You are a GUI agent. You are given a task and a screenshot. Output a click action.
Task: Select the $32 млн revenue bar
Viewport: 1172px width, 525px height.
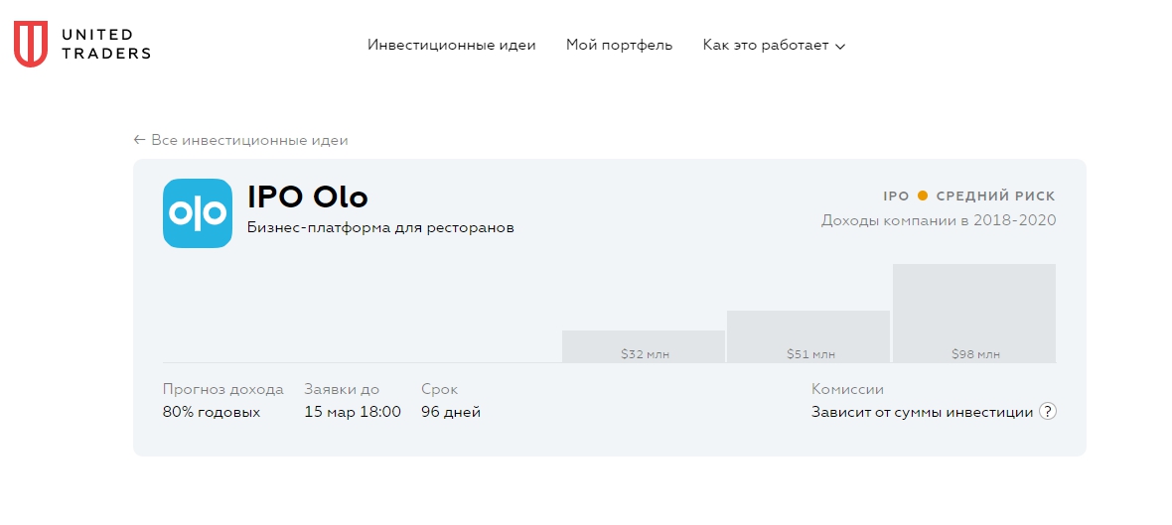[644, 346]
